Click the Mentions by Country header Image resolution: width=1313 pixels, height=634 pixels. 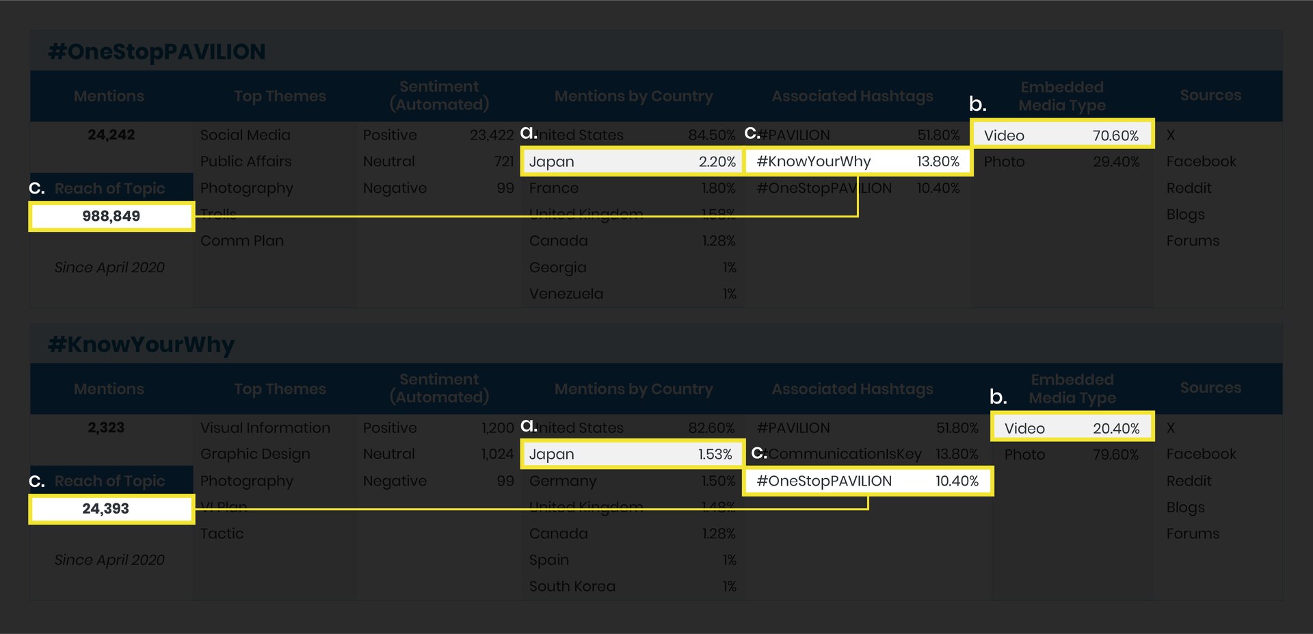coord(633,96)
